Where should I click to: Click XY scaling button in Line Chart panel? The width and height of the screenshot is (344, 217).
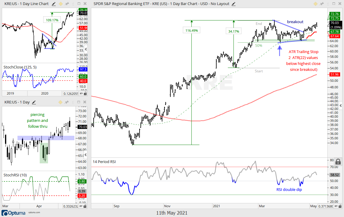[x=81, y=93]
